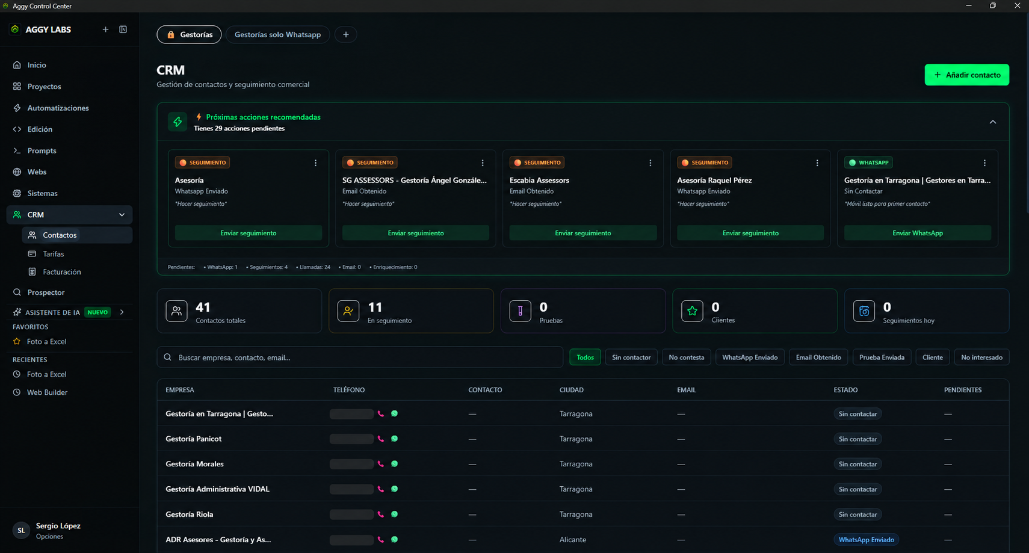Filter contacts by Todos

pyautogui.click(x=585, y=357)
